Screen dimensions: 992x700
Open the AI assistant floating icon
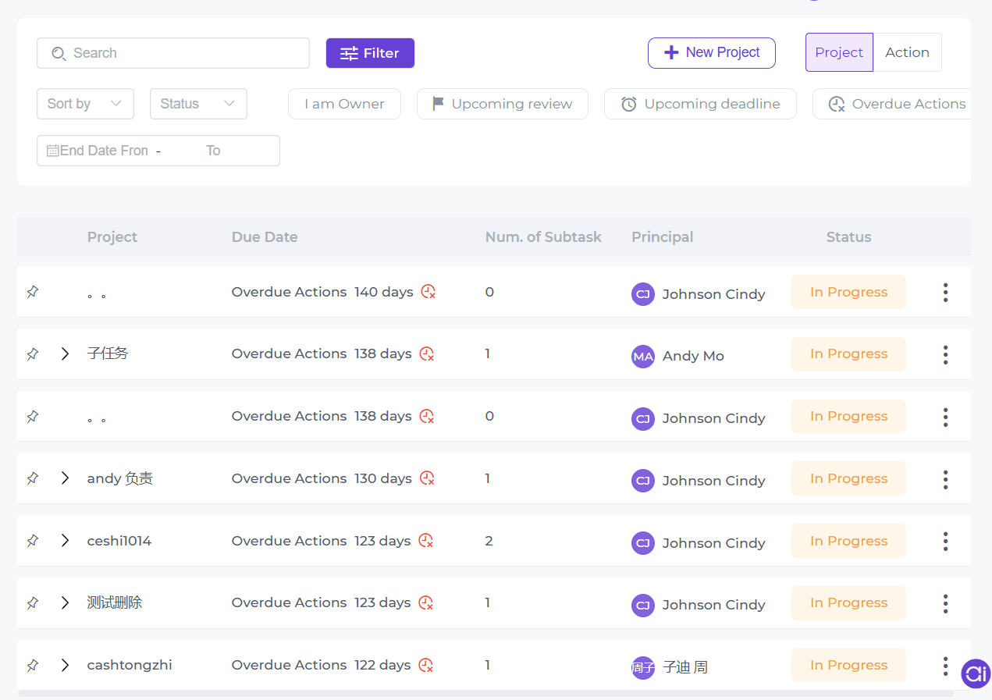click(x=975, y=673)
